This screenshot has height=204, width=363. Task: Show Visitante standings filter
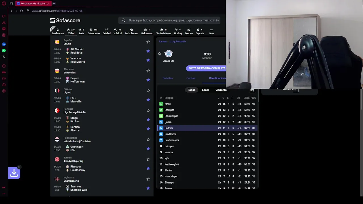point(221,90)
